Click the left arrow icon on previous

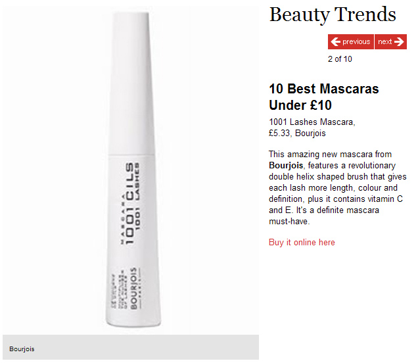point(335,41)
